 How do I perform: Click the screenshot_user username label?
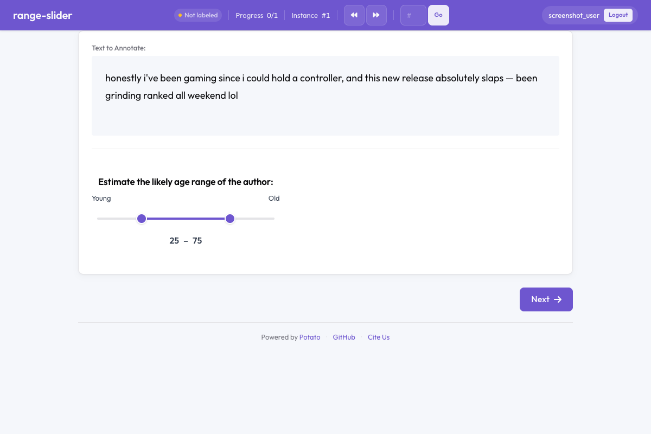tap(574, 15)
